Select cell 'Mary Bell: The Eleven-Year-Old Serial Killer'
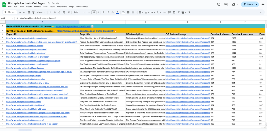Image resolution: width=267 pixels, height=131 pixels. pyautogui.click(x=102, y=102)
